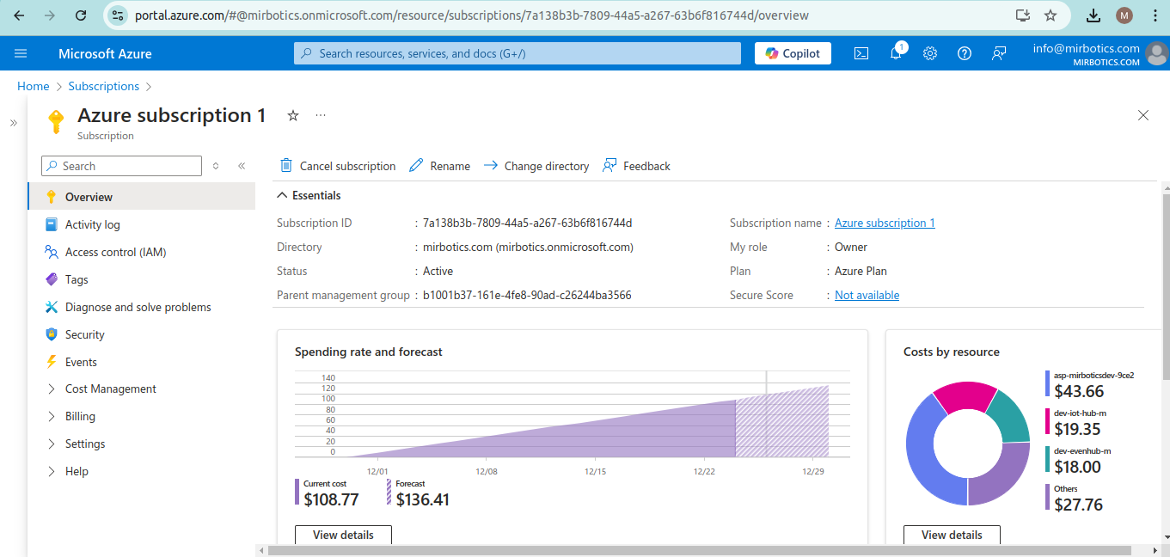Image resolution: width=1170 pixels, height=557 pixels.
Task: Click View details under Spending rate and forecast
Action: point(343,535)
